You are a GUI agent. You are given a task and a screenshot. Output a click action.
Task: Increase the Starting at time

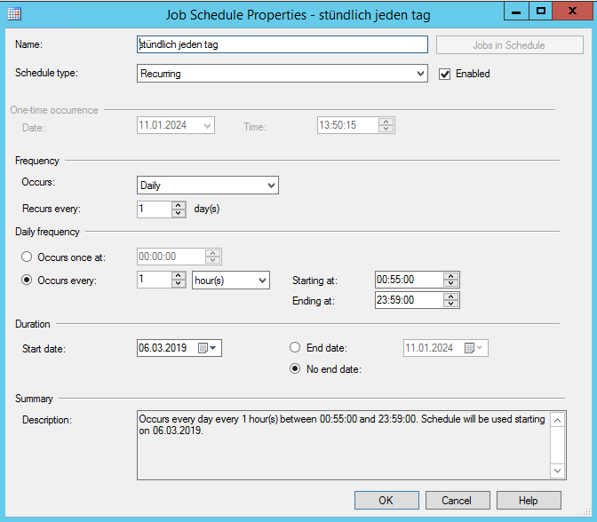450,276
